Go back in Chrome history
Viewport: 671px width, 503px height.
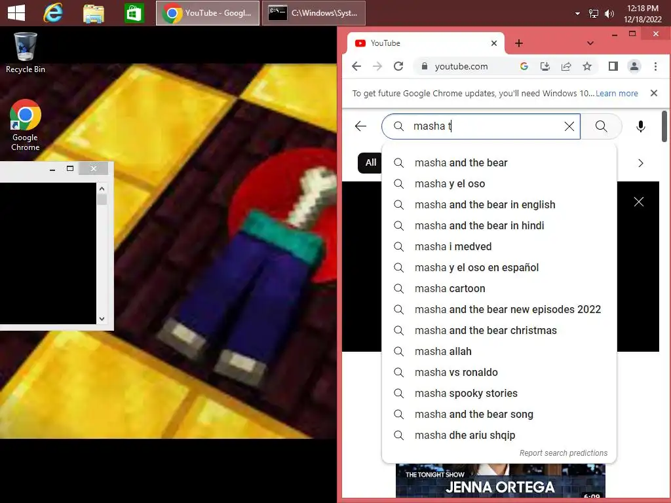[x=356, y=66]
